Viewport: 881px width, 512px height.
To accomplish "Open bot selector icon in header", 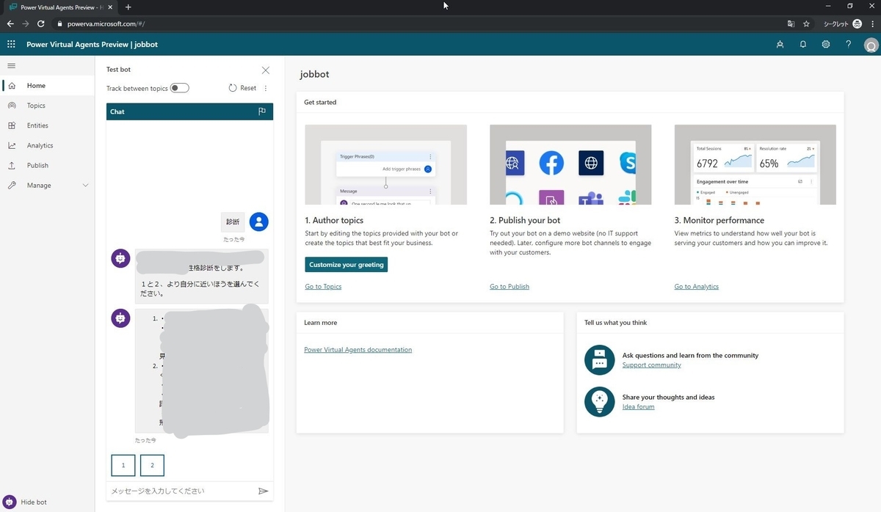I will [780, 44].
